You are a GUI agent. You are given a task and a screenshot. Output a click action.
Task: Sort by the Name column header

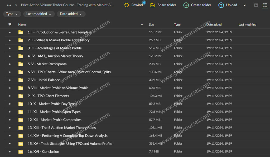coord(22,24)
